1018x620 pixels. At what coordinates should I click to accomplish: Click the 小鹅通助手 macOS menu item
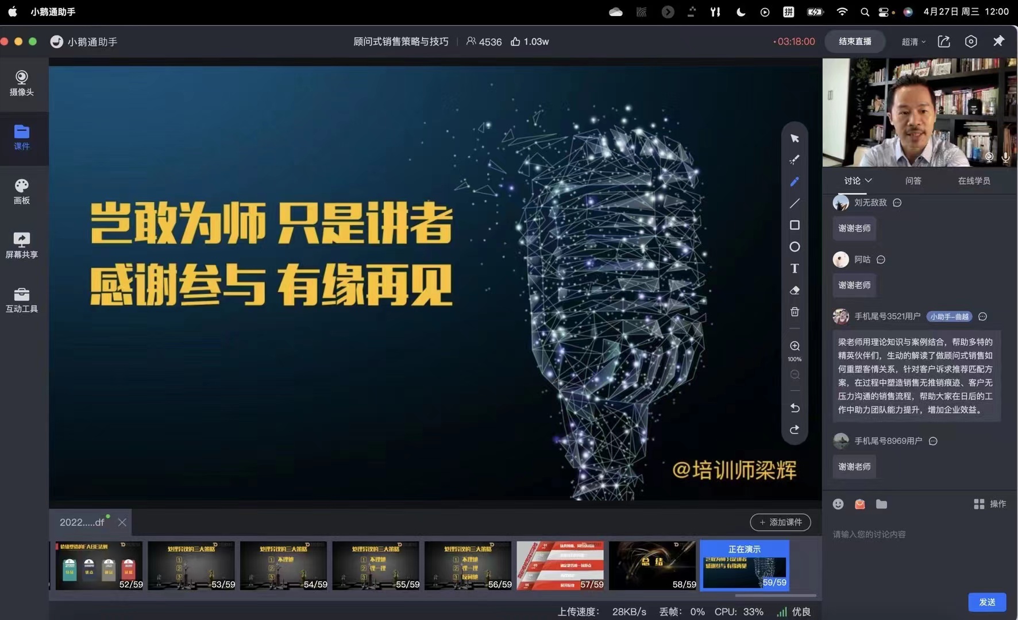coord(53,11)
